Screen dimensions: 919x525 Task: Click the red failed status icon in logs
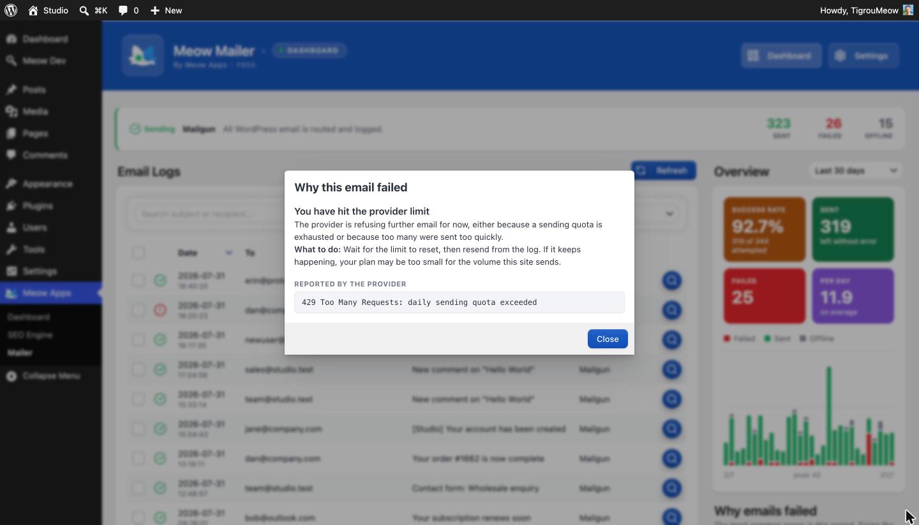click(x=160, y=310)
